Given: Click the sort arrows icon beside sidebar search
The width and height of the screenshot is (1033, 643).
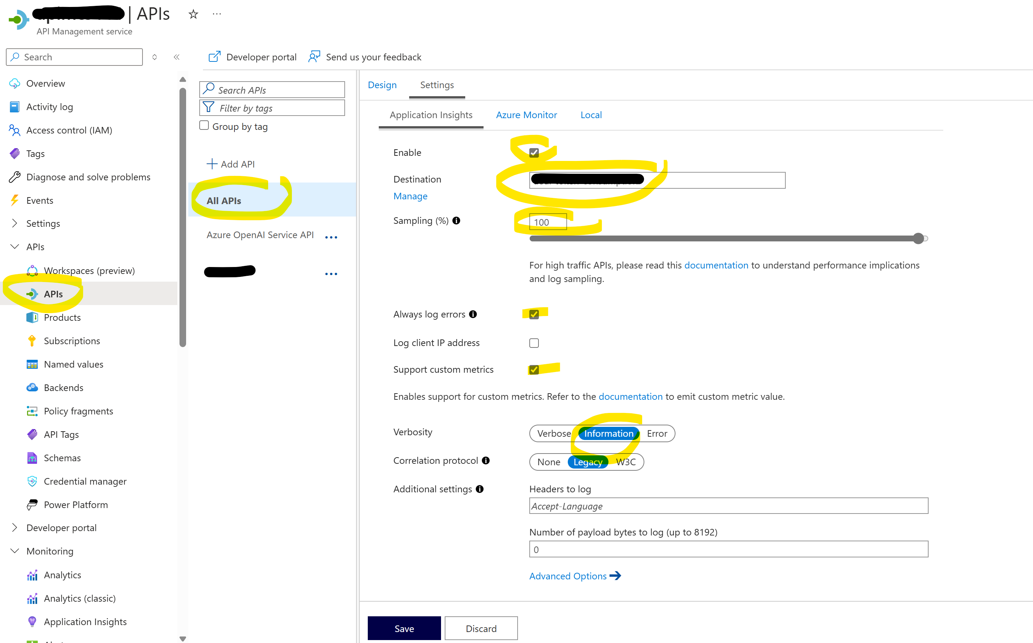Looking at the screenshot, I should click(155, 57).
